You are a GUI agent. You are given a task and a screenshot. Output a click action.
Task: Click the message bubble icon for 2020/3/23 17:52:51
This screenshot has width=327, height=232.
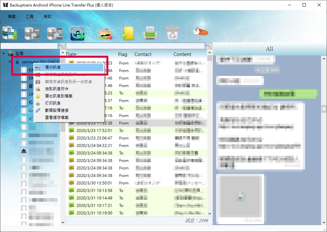71,130
